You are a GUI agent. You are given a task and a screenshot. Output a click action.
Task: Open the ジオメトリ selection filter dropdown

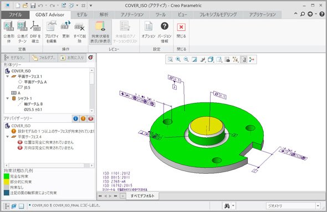[318, 206]
